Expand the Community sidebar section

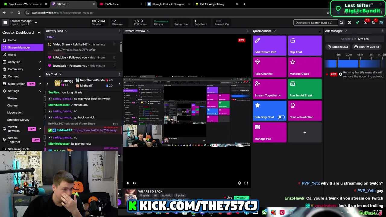[40, 69]
